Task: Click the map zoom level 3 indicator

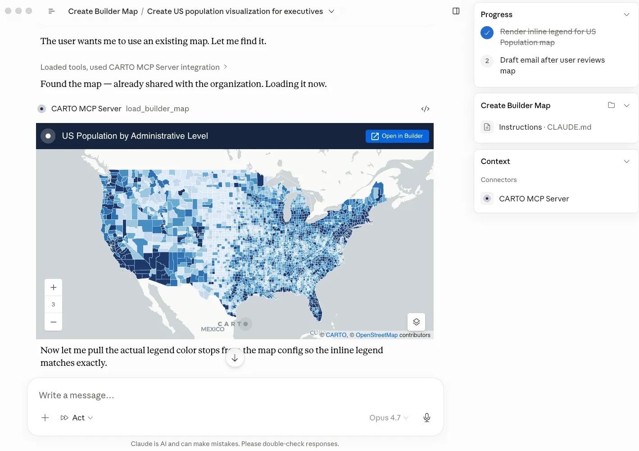Action: 53,305
